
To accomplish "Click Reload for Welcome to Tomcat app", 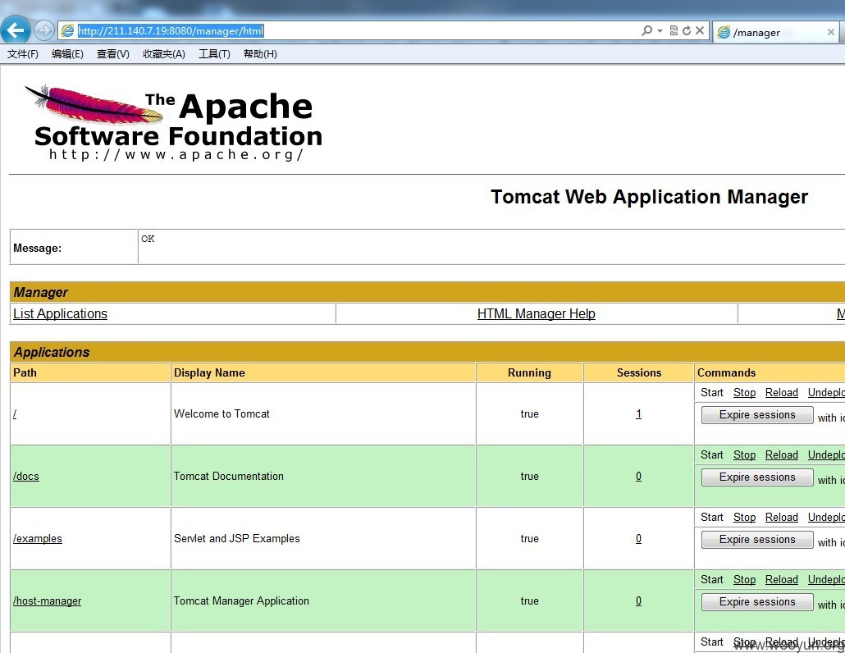I will point(781,393).
